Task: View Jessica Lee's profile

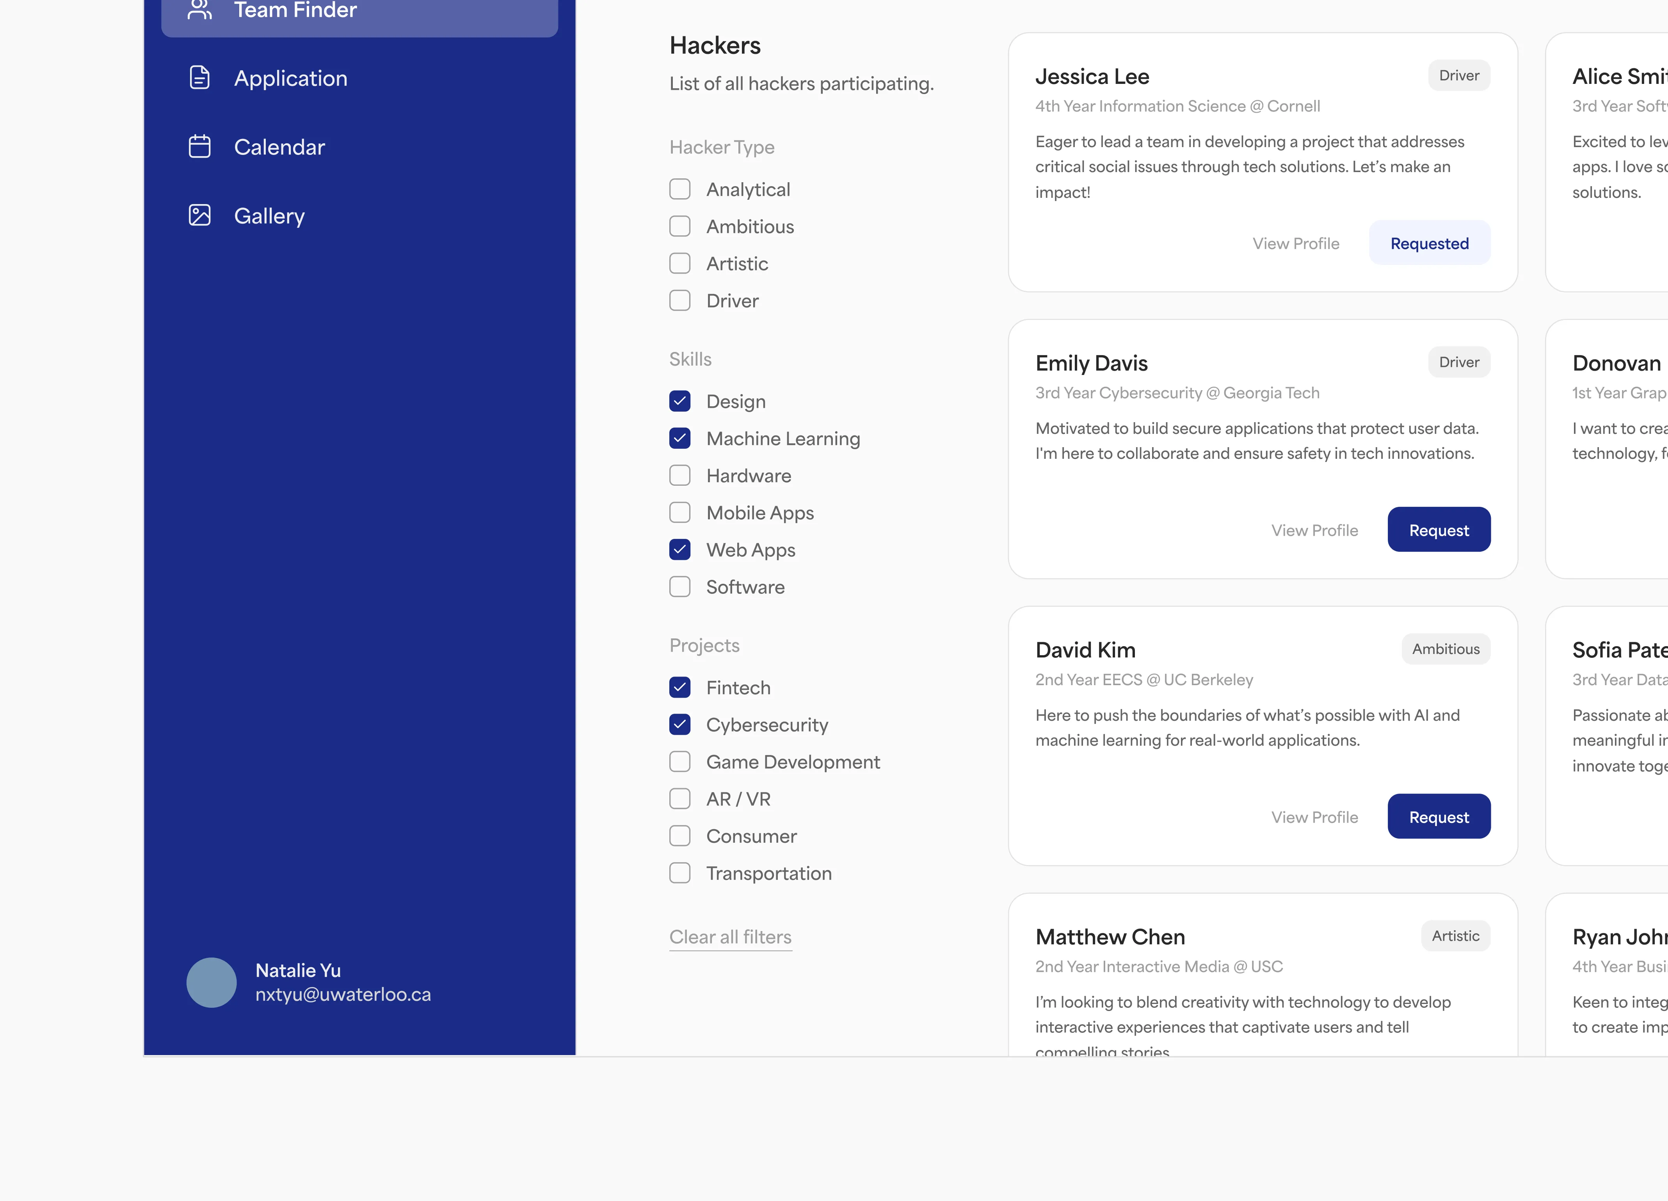Action: point(1296,243)
